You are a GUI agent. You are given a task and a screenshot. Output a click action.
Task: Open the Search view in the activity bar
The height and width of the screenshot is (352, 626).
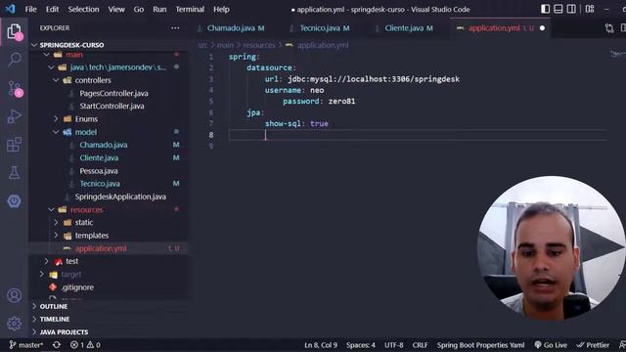pyautogui.click(x=15, y=59)
